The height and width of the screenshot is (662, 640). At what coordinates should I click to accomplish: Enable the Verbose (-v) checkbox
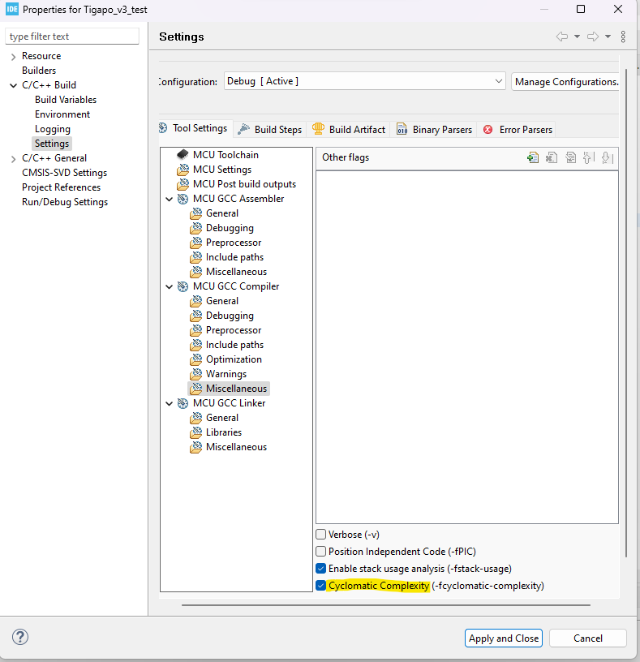321,535
